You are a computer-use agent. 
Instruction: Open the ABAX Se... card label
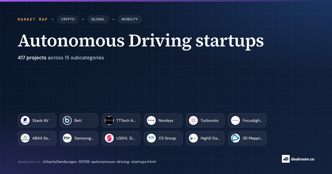tap(41, 138)
